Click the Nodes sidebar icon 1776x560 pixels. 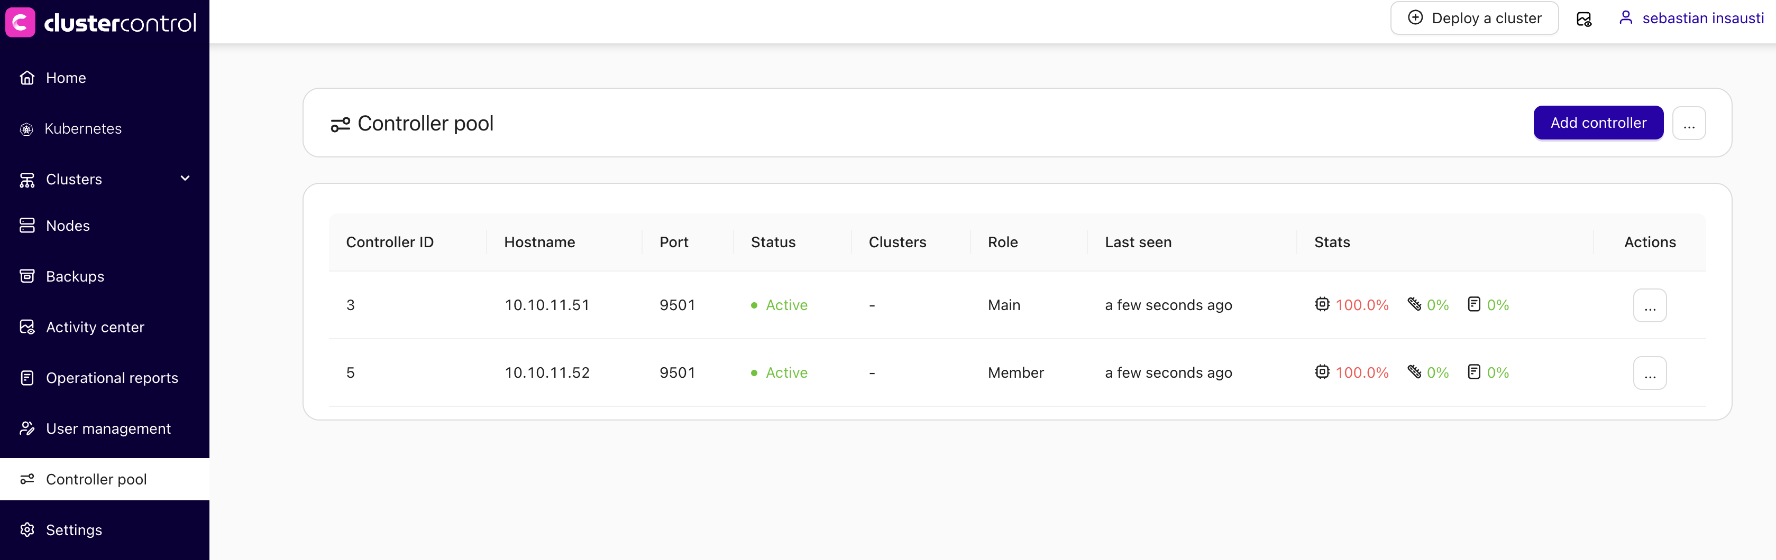tap(27, 225)
